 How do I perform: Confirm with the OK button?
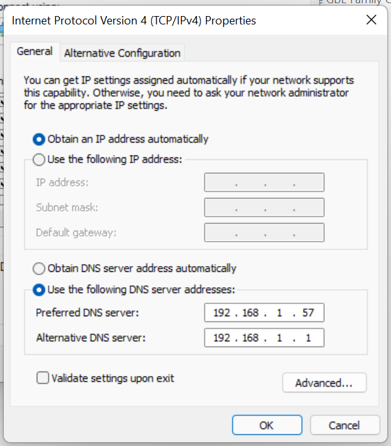pos(266,425)
